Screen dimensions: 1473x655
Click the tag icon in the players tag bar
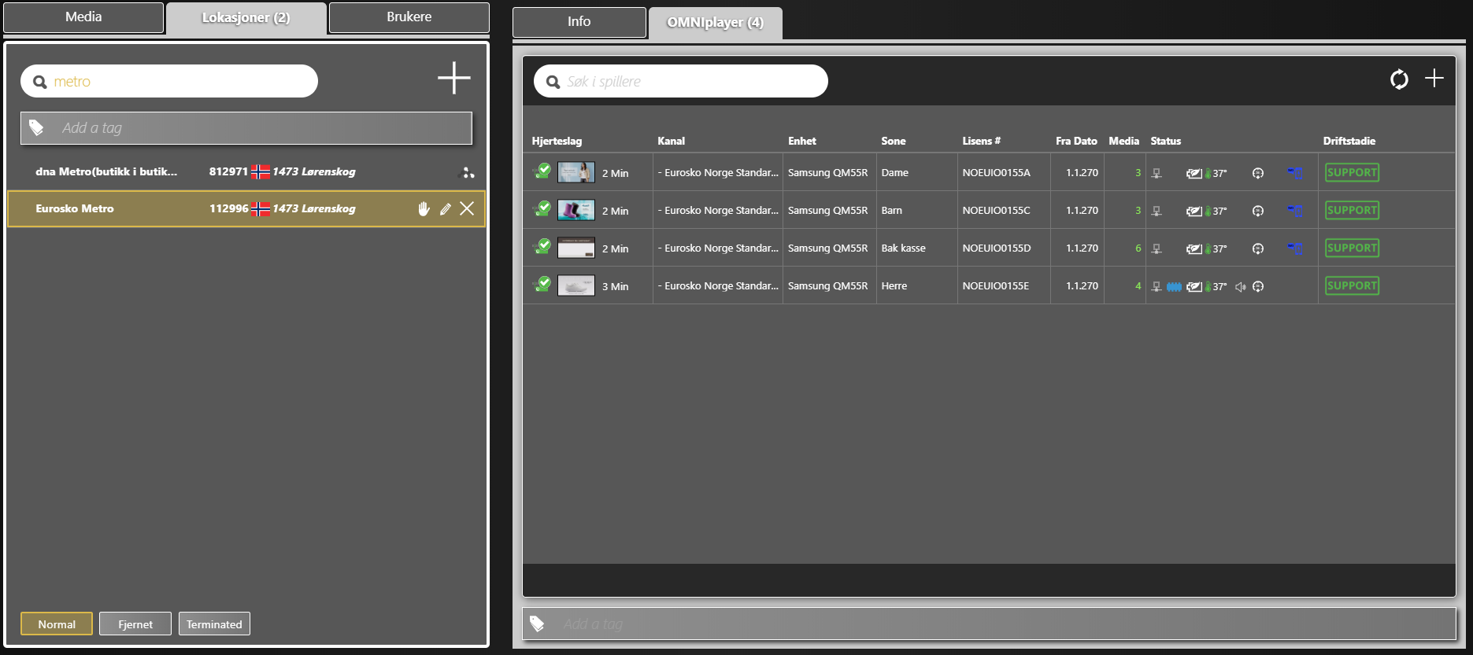coord(537,624)
